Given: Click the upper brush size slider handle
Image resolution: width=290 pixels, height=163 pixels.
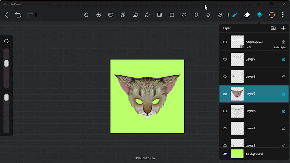Looking at the screenshot, I should tap(6, 63).
